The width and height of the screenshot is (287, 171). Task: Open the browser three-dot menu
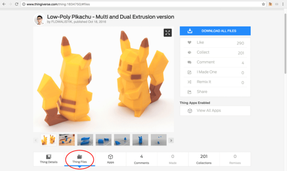pyautogui.click(x=283, y=4)
